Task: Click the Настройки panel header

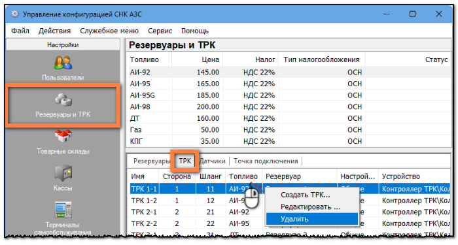Action: (63, 45)
